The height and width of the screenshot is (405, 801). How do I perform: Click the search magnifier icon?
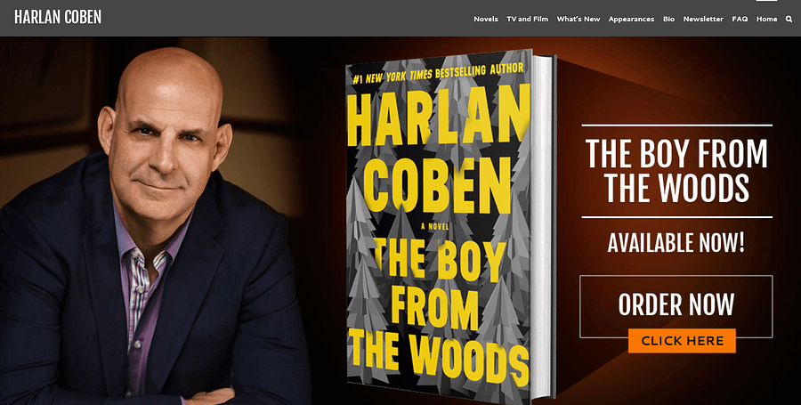click(789, 19)
